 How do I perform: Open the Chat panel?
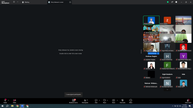[96, 101]
